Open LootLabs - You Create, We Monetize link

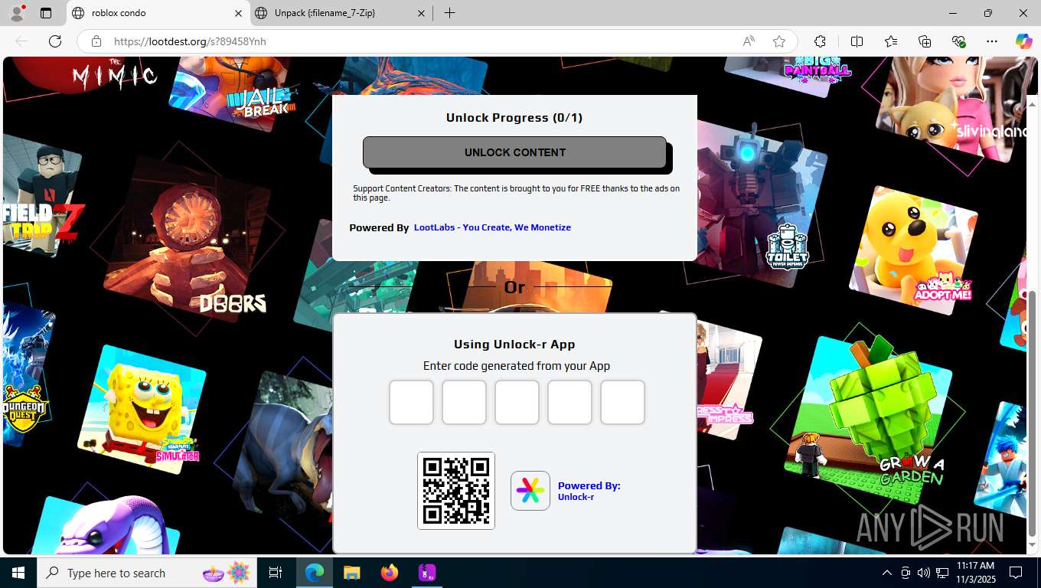click(x=492, y=227)
